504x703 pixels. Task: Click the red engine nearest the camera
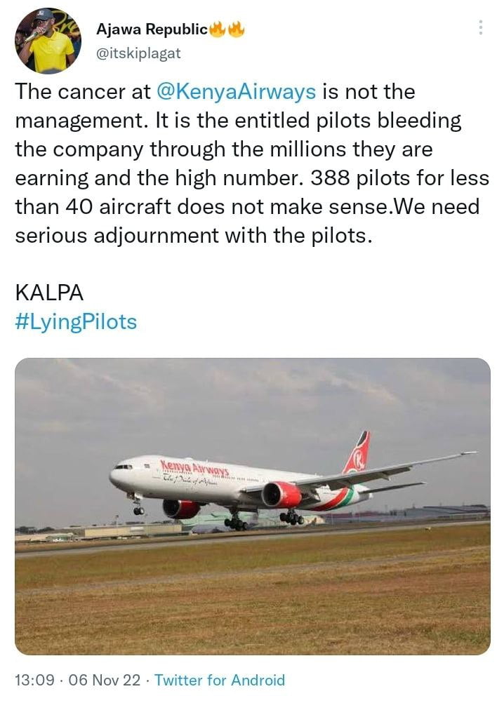pos(281,494)
